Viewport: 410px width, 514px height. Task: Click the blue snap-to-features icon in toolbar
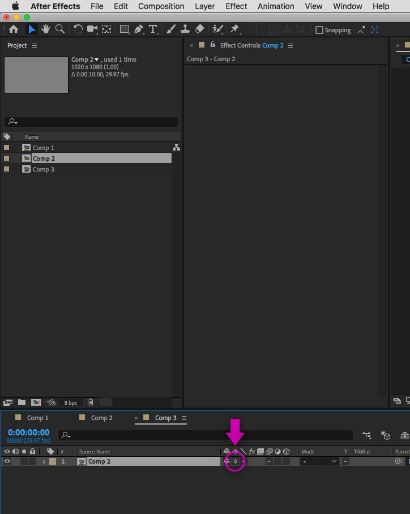[x=375, y=30]
